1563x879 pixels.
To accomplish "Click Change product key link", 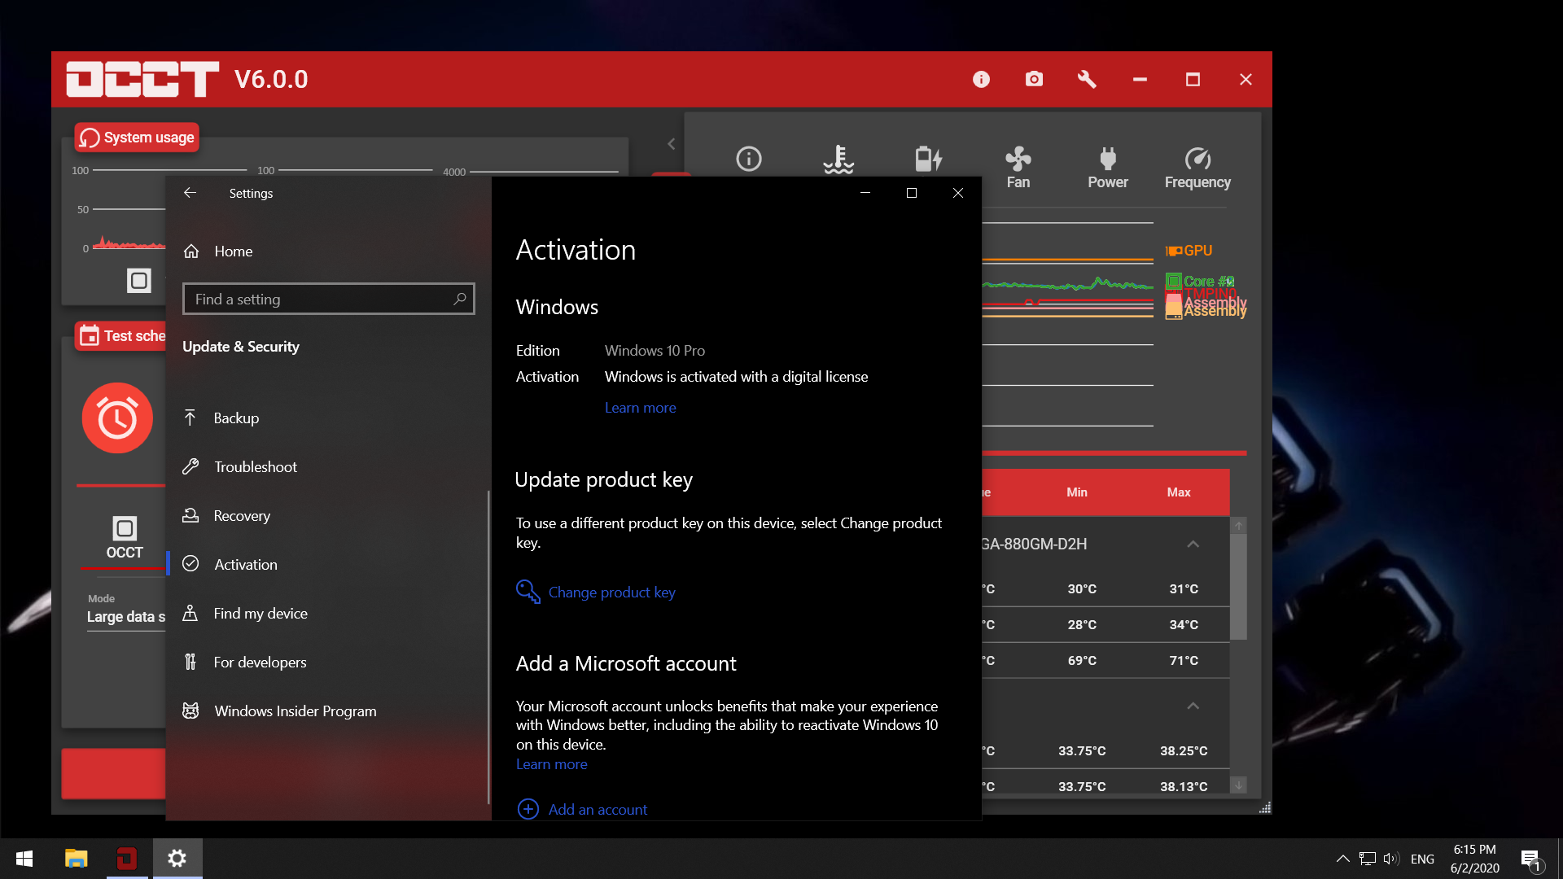I will point(612,593).
